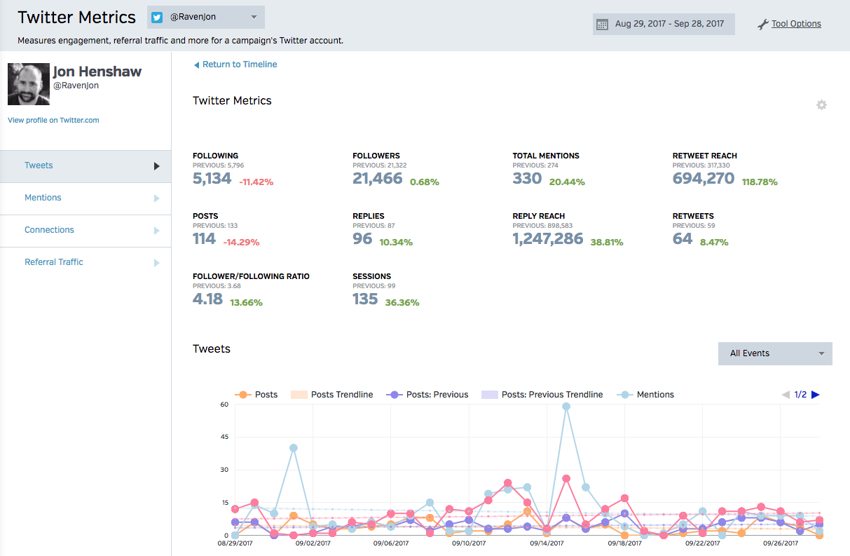Toggle the Posts Trendline color swatch
This screenshot has height=556, width=850.
point(300,395)
